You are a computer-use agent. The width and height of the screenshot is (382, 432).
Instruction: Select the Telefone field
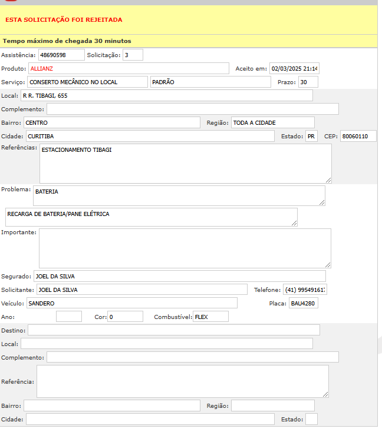point(304,290)
